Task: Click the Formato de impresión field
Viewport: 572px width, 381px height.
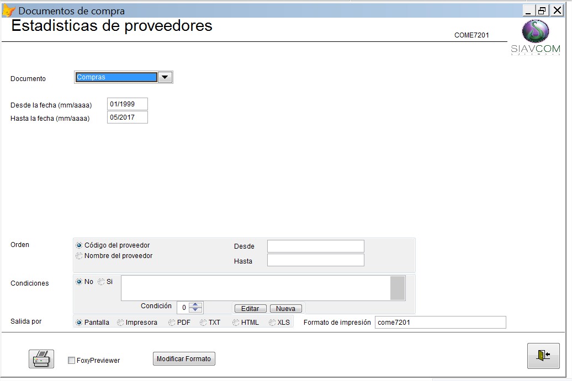Action: point(440,323)
